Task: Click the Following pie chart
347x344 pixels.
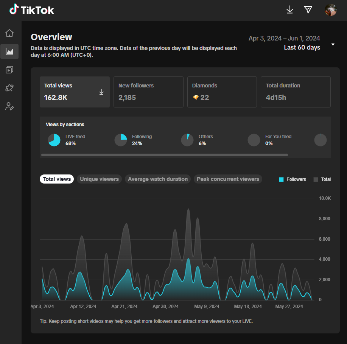Action: (x=121, y=140)
